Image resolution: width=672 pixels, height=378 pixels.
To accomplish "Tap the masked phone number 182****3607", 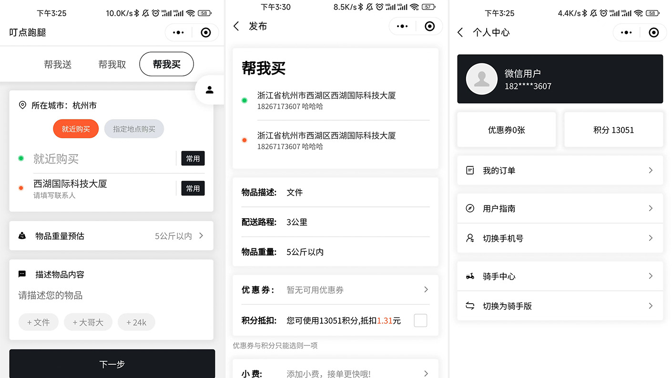I will click(528, 86).
